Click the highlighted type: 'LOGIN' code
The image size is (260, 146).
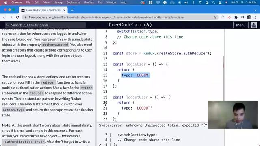[x=136, y=75]
